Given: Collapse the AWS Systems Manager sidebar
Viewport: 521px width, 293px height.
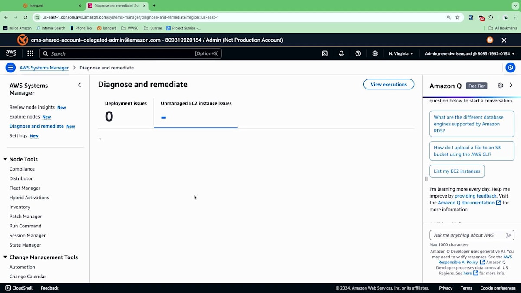Looking at the screenshot, I should (x=79, y=85).
